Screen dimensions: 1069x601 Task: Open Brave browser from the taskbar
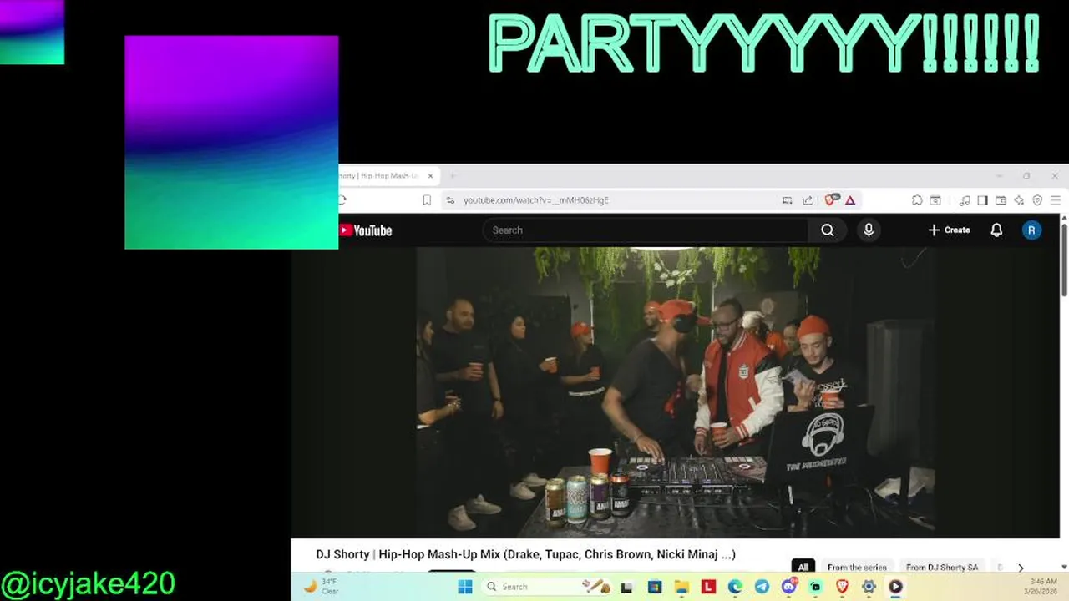coord(842,587)
